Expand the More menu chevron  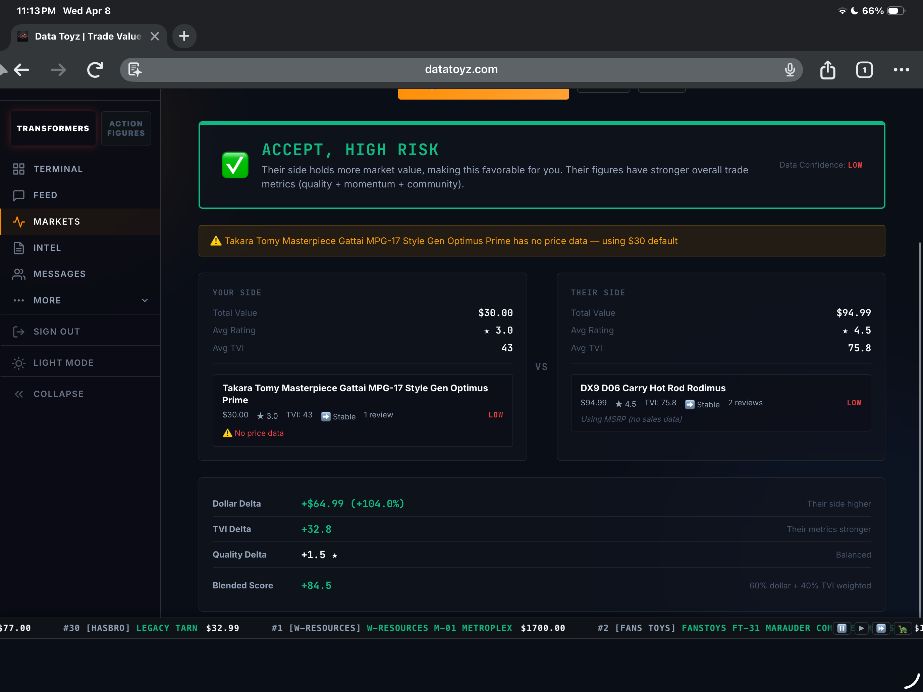[x=145, y=300]
